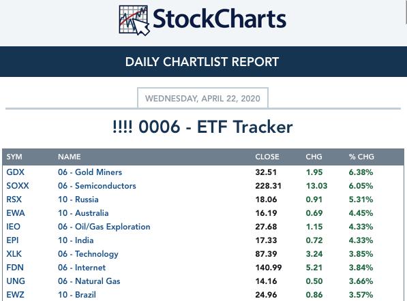The width and height of the screenshot is (407, 301).
Task: Select the UNG ticker link
Action: (x=16, y=281)
